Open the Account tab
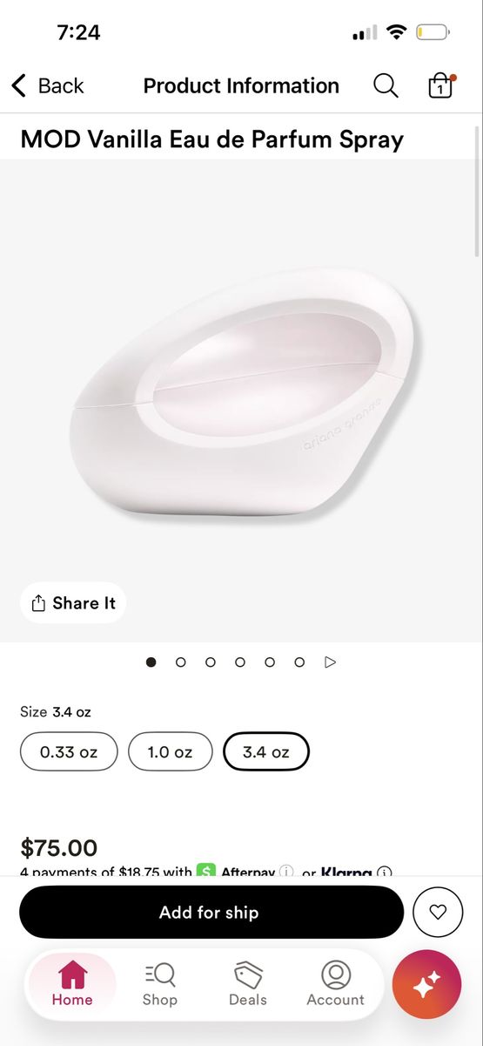 pos(336,984)
